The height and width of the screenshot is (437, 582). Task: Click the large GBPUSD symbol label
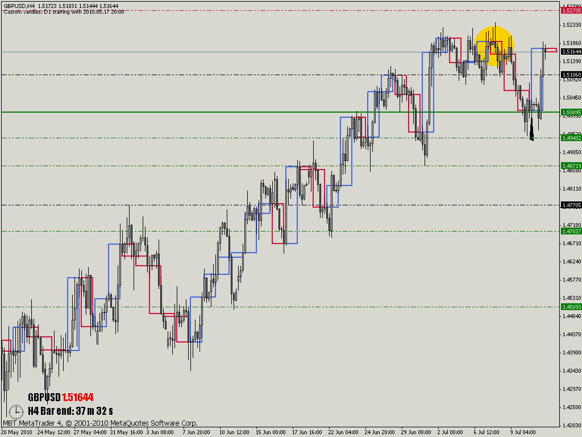pos(44,397)
